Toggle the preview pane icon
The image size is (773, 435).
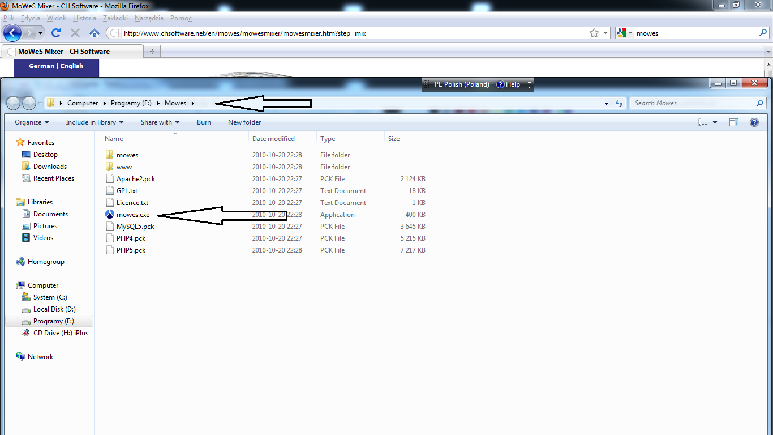734,122
